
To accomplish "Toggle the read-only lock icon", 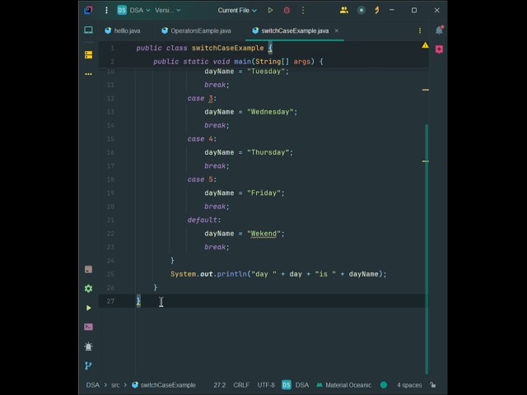I will tap(433, 385).
